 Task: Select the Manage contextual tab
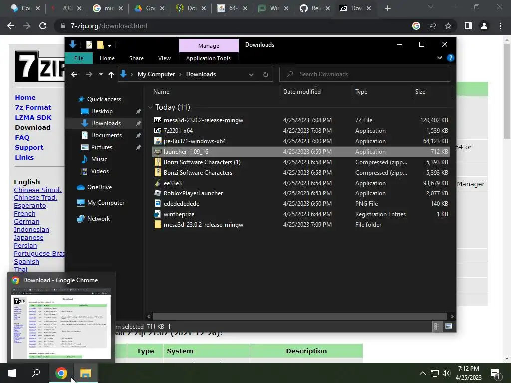(209, 45)
